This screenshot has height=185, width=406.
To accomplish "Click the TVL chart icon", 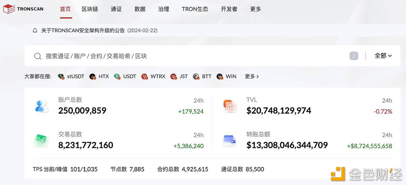I will click(x=229, y=106).
